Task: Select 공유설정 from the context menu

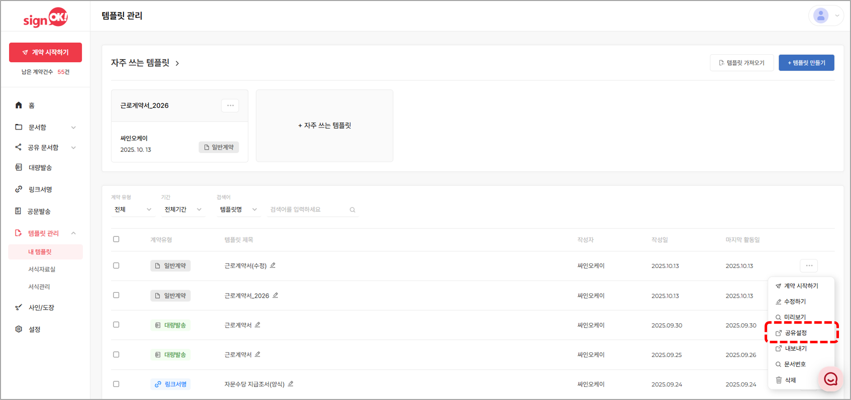Action: pos(796,333)
